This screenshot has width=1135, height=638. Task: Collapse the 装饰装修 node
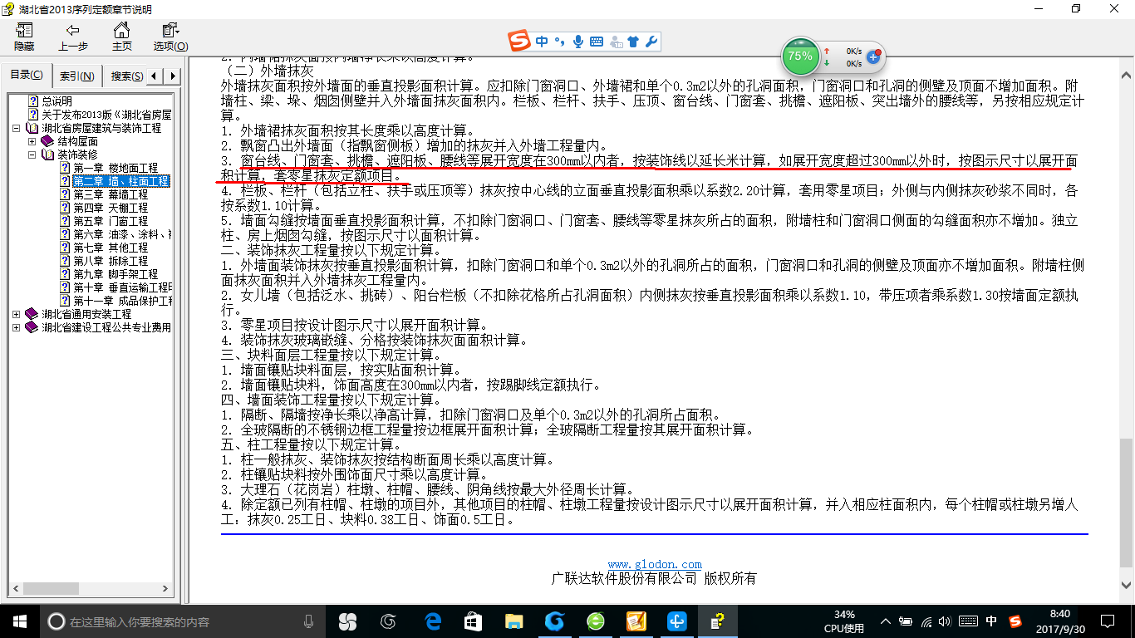click(32, 155)
